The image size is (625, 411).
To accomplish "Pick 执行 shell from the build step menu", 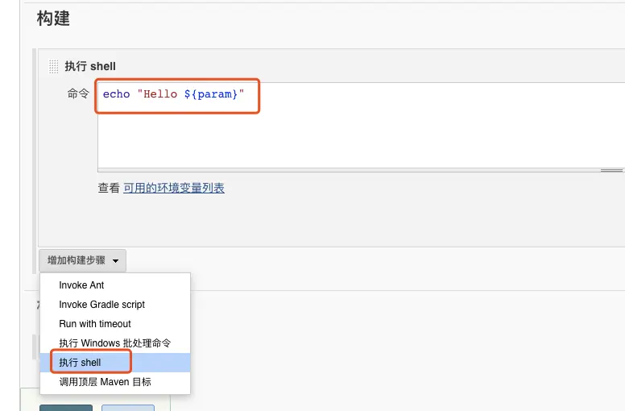I will point(115,363).
